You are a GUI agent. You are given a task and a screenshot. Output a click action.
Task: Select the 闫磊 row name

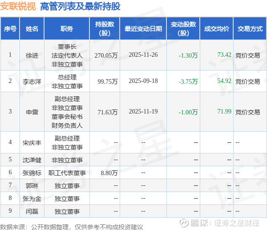(x=32, y=211)
